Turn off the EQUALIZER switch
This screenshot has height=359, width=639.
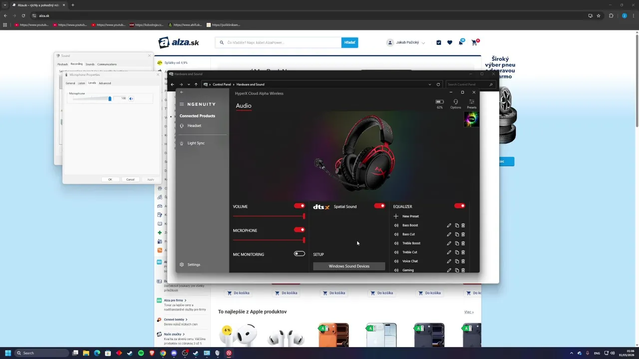point(460,205)
